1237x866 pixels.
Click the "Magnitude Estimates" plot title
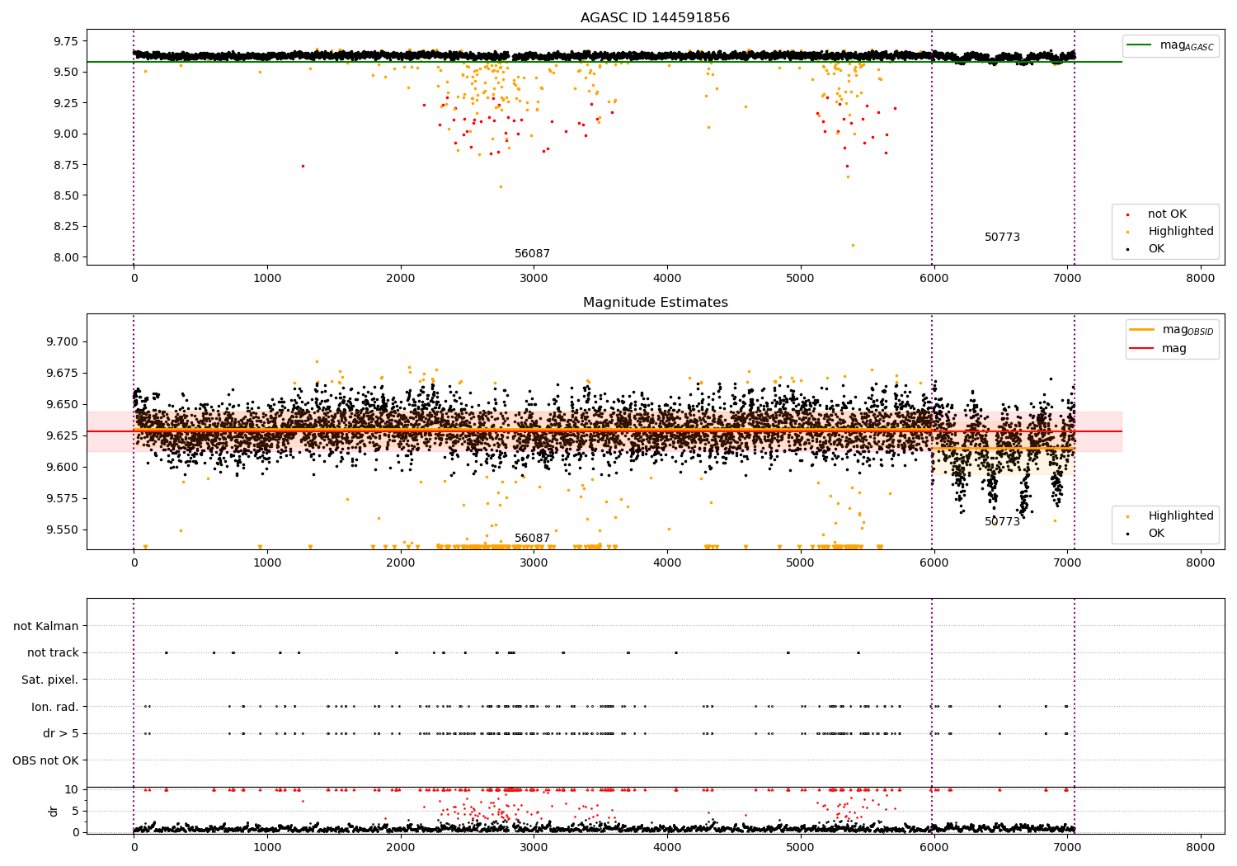655,303
